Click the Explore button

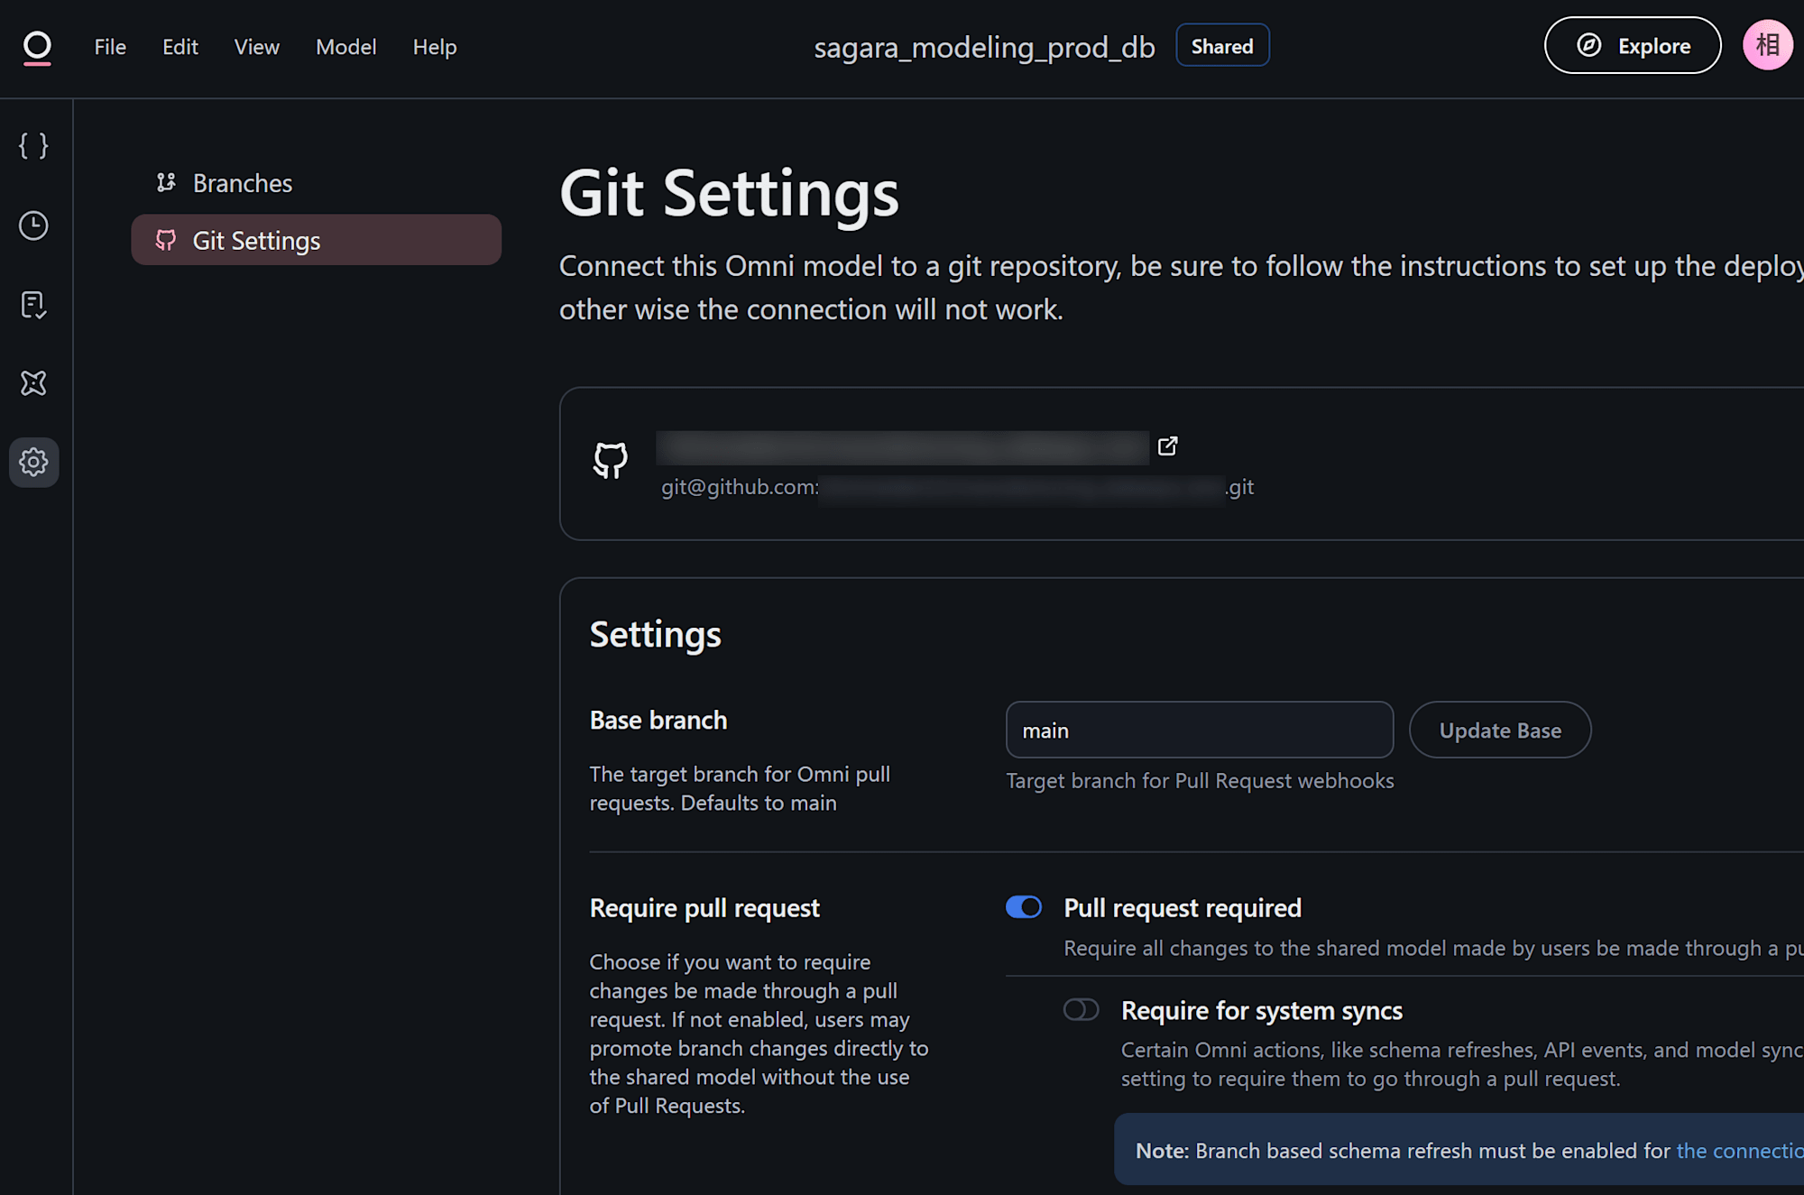(x=1633, y=46)
